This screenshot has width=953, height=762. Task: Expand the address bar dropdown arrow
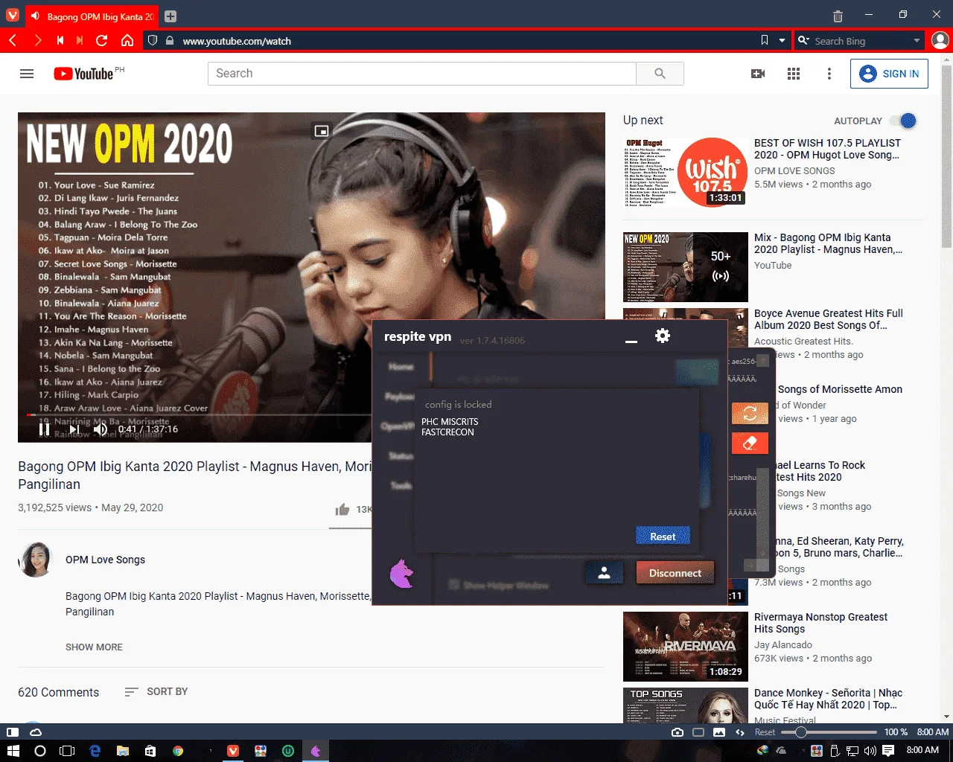tap(782, 41)
